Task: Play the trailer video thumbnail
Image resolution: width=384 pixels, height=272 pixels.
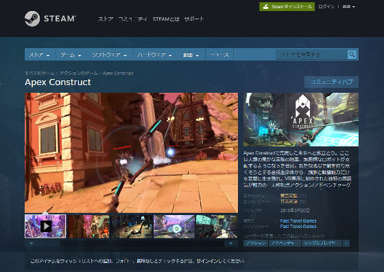Action: tap(45, 227)
